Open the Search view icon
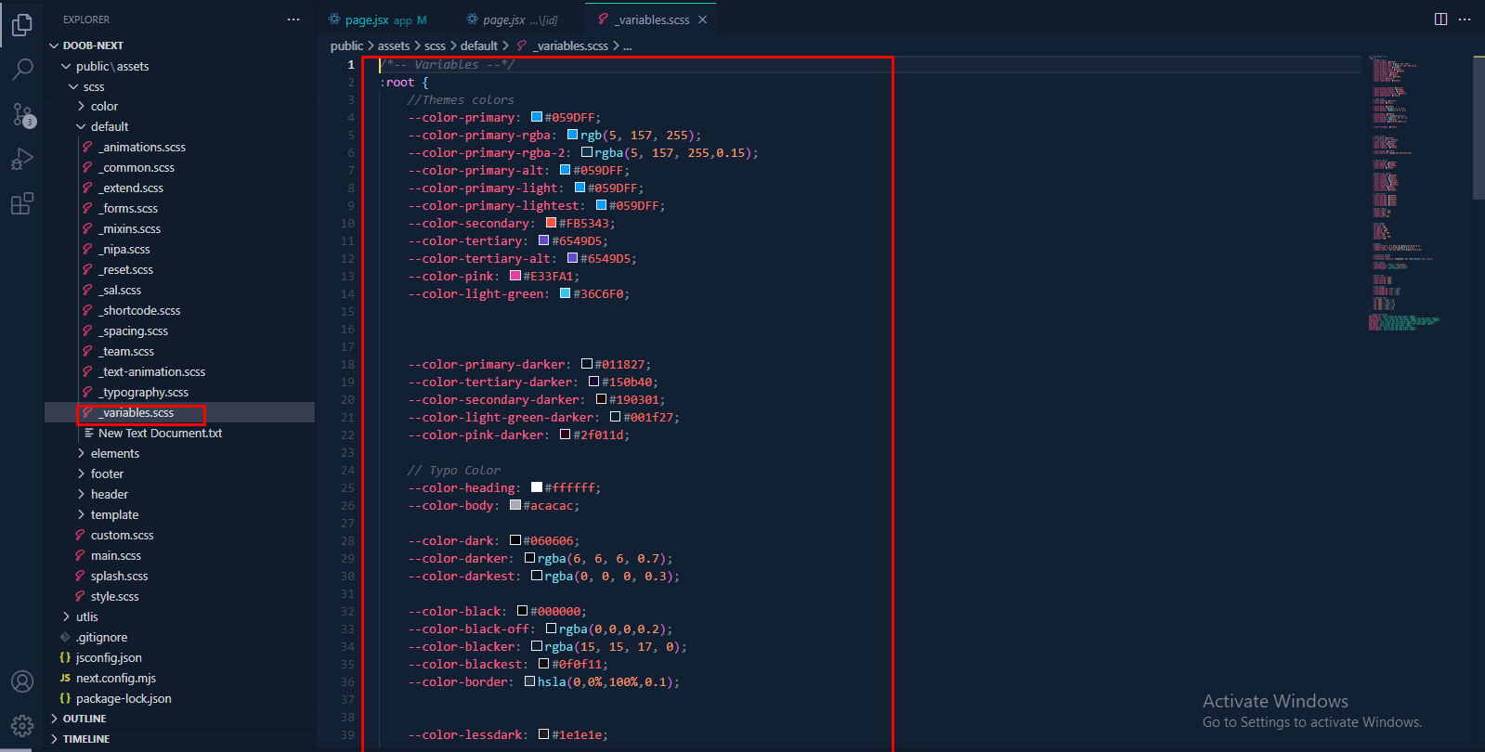The height and width of the screenshot is (752, 1485). 22,69
